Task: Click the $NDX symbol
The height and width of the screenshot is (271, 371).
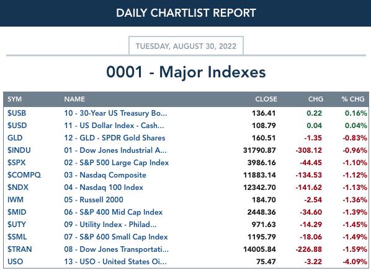Action: pos(18,187)
